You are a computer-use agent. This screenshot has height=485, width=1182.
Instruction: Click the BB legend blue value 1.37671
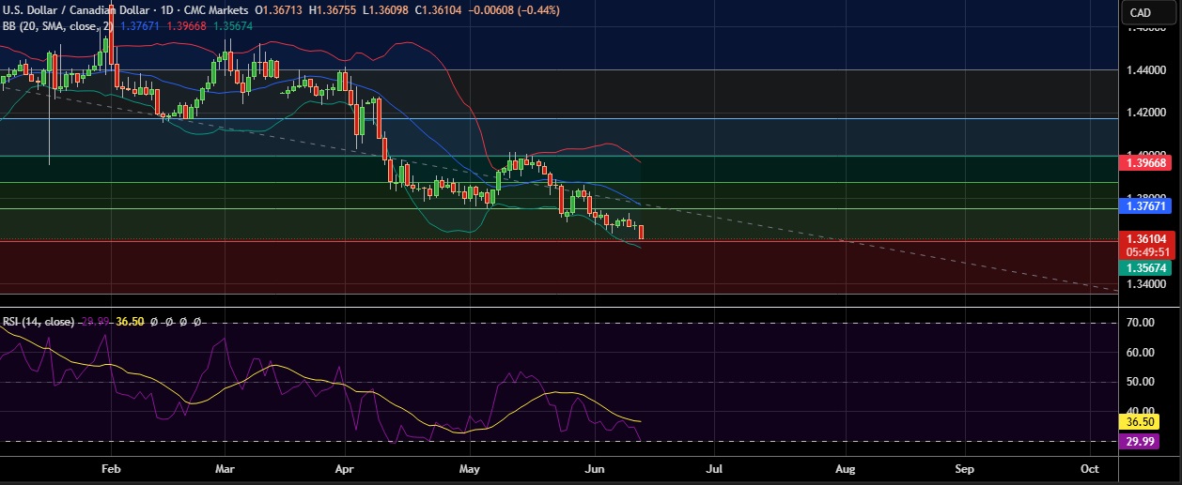[x=139, y=25]
